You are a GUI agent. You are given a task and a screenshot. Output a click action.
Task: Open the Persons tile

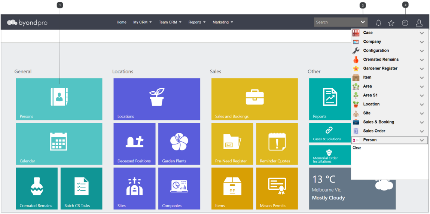[x=59, y=99]
